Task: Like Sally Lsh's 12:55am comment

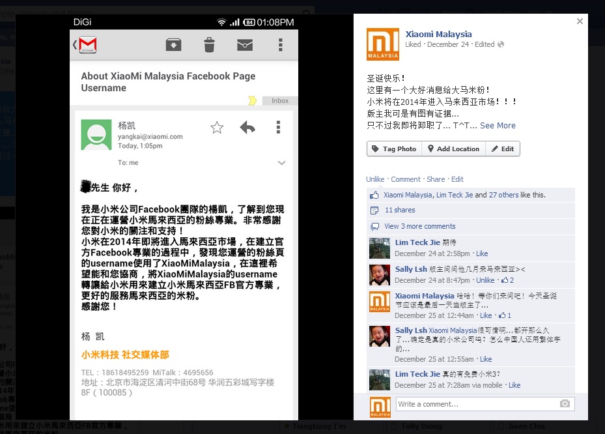Action: (486, 359)
